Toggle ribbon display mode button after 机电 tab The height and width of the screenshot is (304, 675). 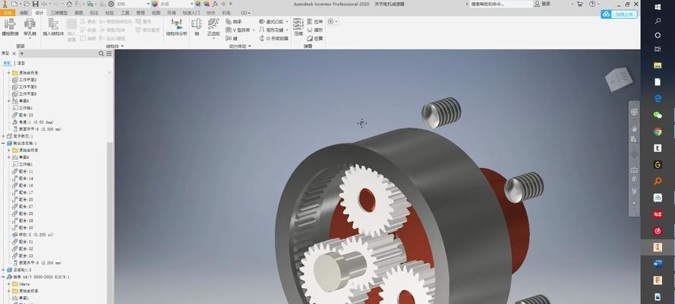pyautogui.click(x=245, y=13)
